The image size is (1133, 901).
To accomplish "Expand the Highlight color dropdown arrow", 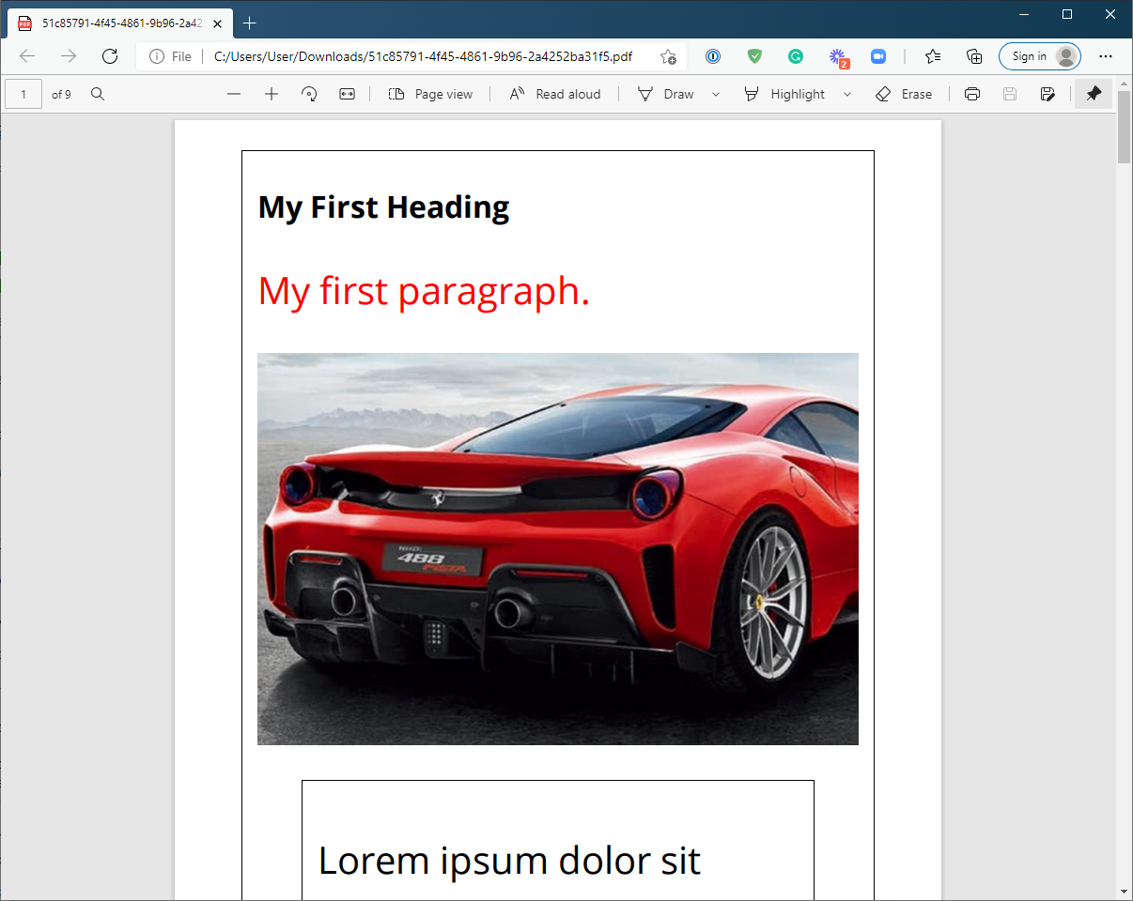I will (847, 94).
